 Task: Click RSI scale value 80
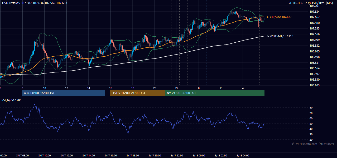[311, 108]
